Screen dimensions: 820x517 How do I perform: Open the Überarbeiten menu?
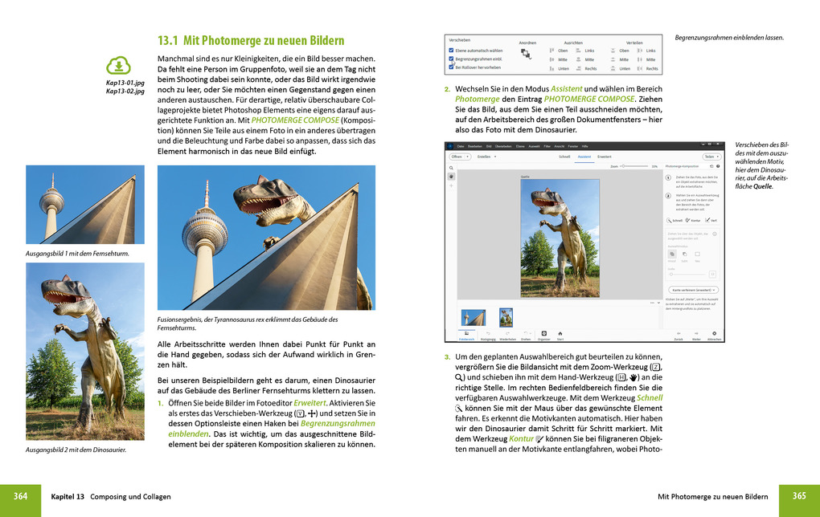click(503, 146)
